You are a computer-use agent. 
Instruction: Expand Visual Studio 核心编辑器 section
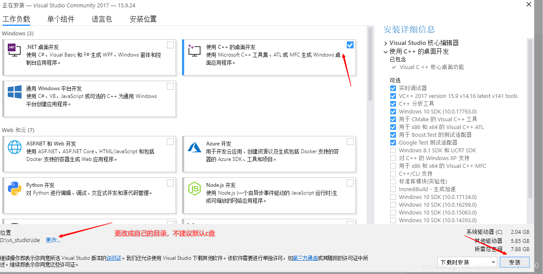coord(386,43)
